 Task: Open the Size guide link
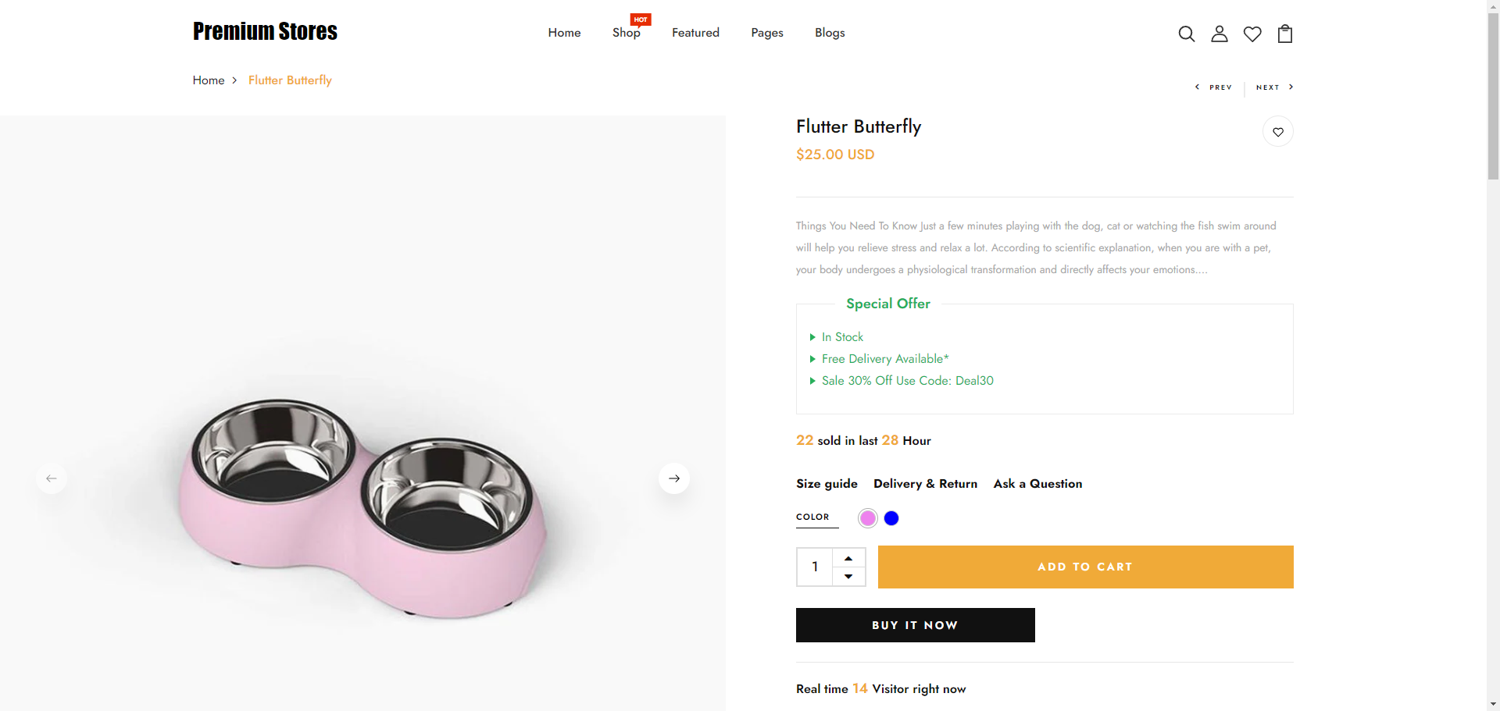827,484
